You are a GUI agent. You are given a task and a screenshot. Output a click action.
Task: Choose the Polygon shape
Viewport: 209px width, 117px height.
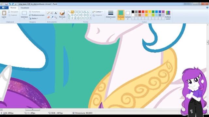tap(85, 12)
